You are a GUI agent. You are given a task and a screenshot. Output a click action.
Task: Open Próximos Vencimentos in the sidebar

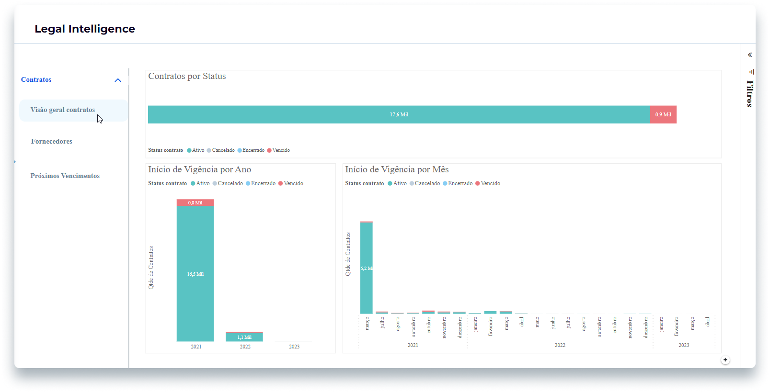65,176
